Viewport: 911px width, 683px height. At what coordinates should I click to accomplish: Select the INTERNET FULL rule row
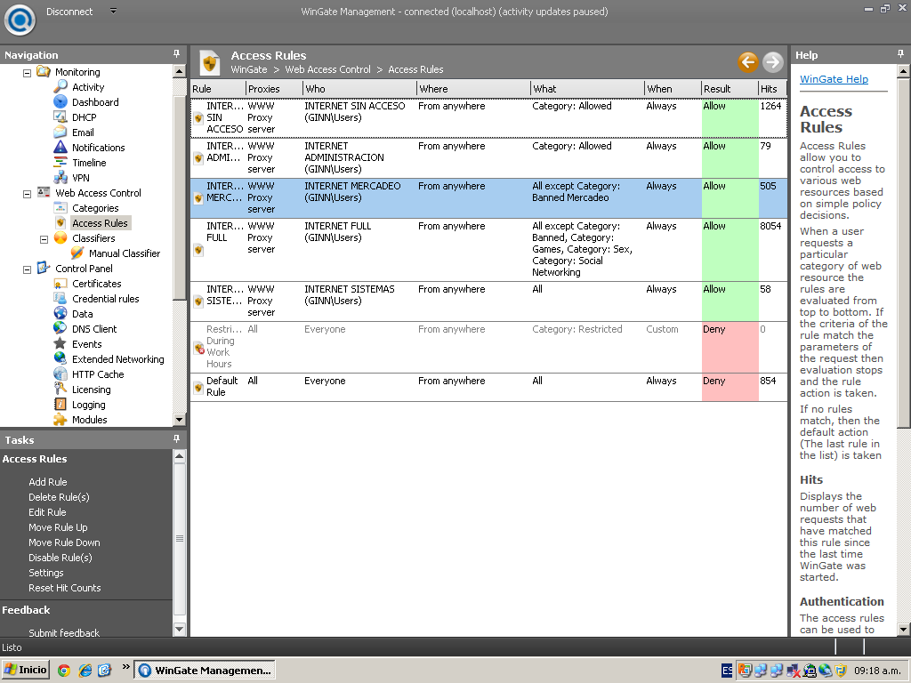[488, 250]
